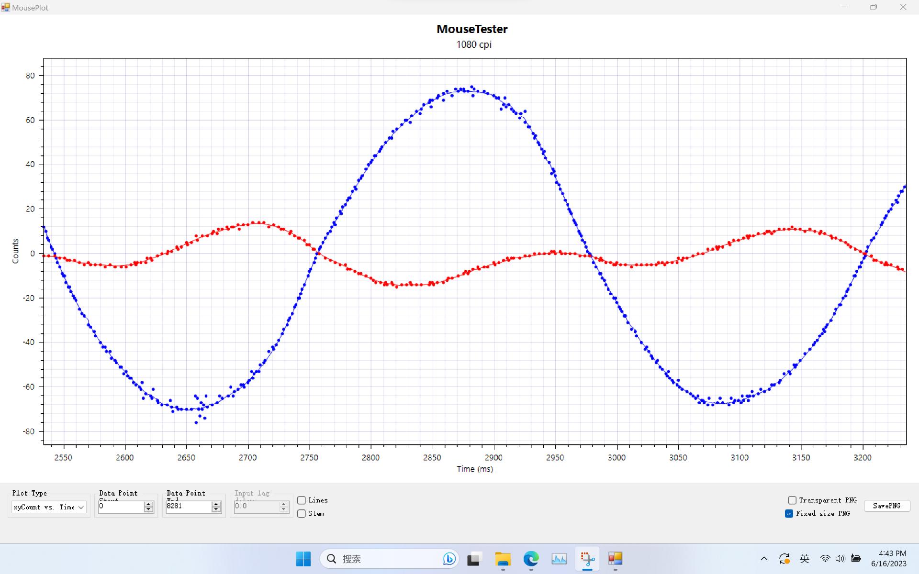Open File Explorer from the taskbar
This screenshot has height=574, width=919.
[x=503, y=559]
